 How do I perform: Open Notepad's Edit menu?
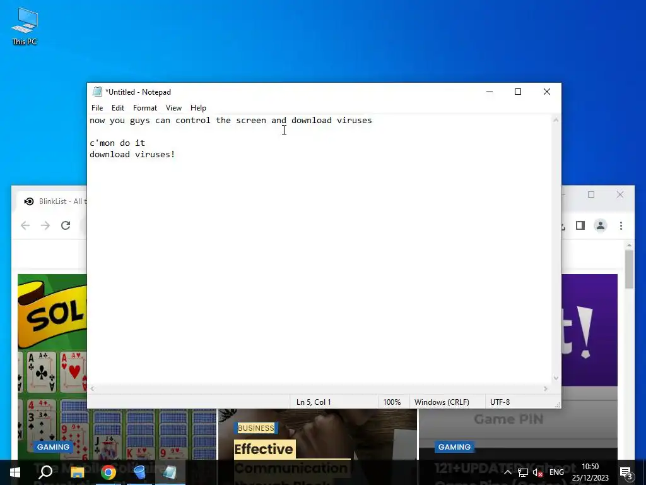tap(118, 108)
